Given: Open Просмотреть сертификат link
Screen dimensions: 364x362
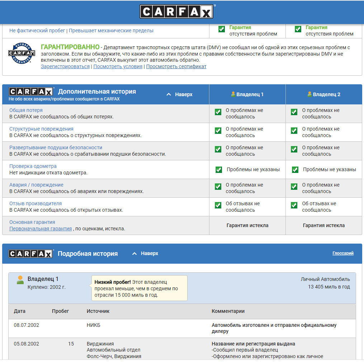Looking at the screenshot, I should (176, 66).
